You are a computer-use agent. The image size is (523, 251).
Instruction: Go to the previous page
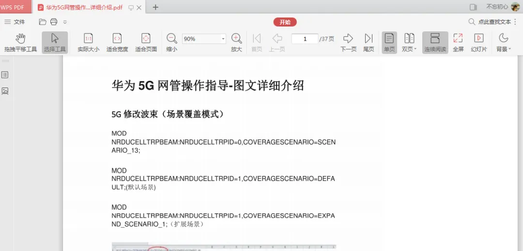[277, 43]
